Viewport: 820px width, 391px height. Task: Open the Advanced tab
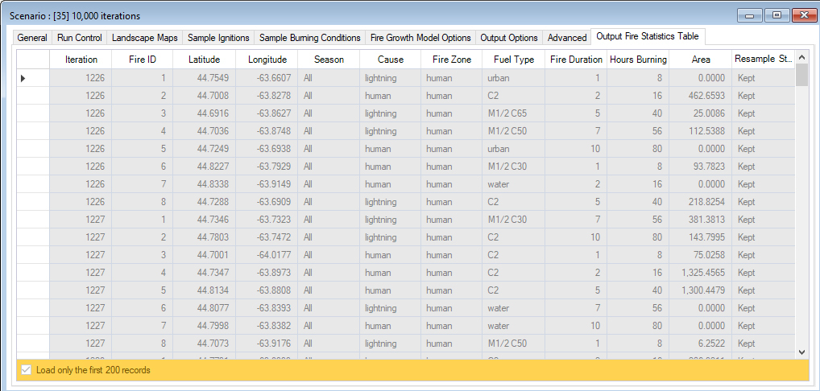coord(567,38)
